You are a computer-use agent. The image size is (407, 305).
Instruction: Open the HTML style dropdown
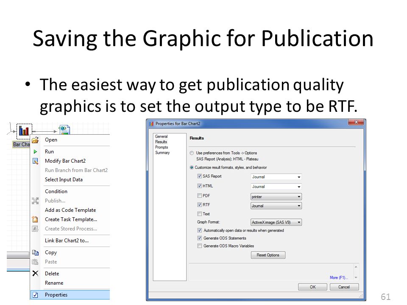click(276, 187)
